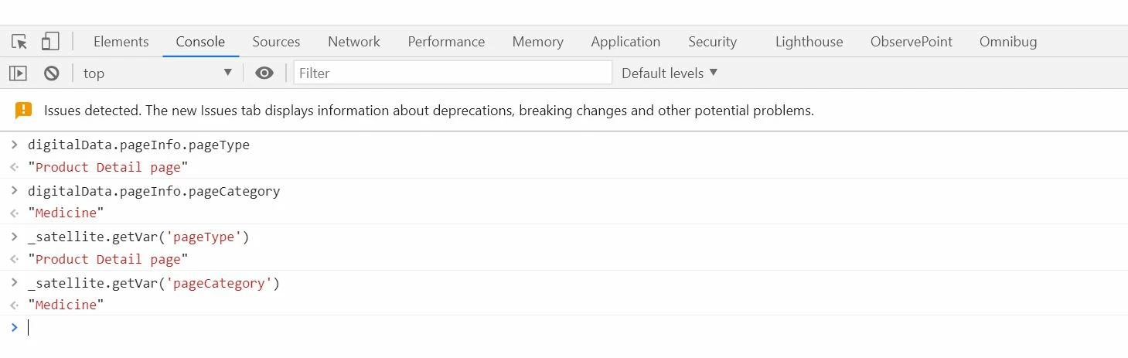Open the Network tab
Viewport: 1128px width, 358px height.
point(354,42)
